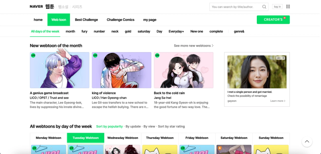The width and height of the screenshot is (321, 154).
Task: Open the apps grid icon
Action: point(288,6)
